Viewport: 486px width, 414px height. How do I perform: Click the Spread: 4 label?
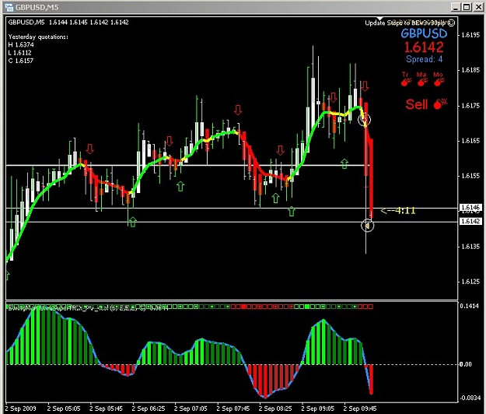tap(424, 59)
